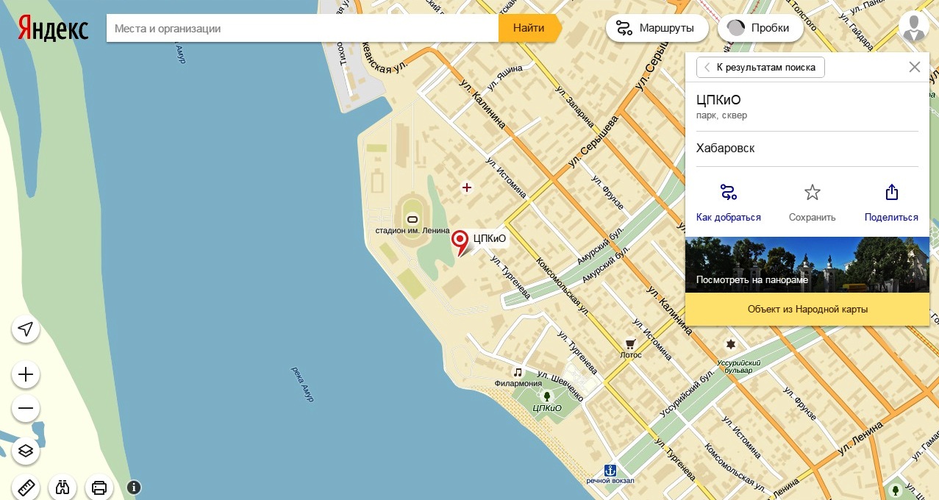Focus the places and organizations search field

[x=303, y=29]
